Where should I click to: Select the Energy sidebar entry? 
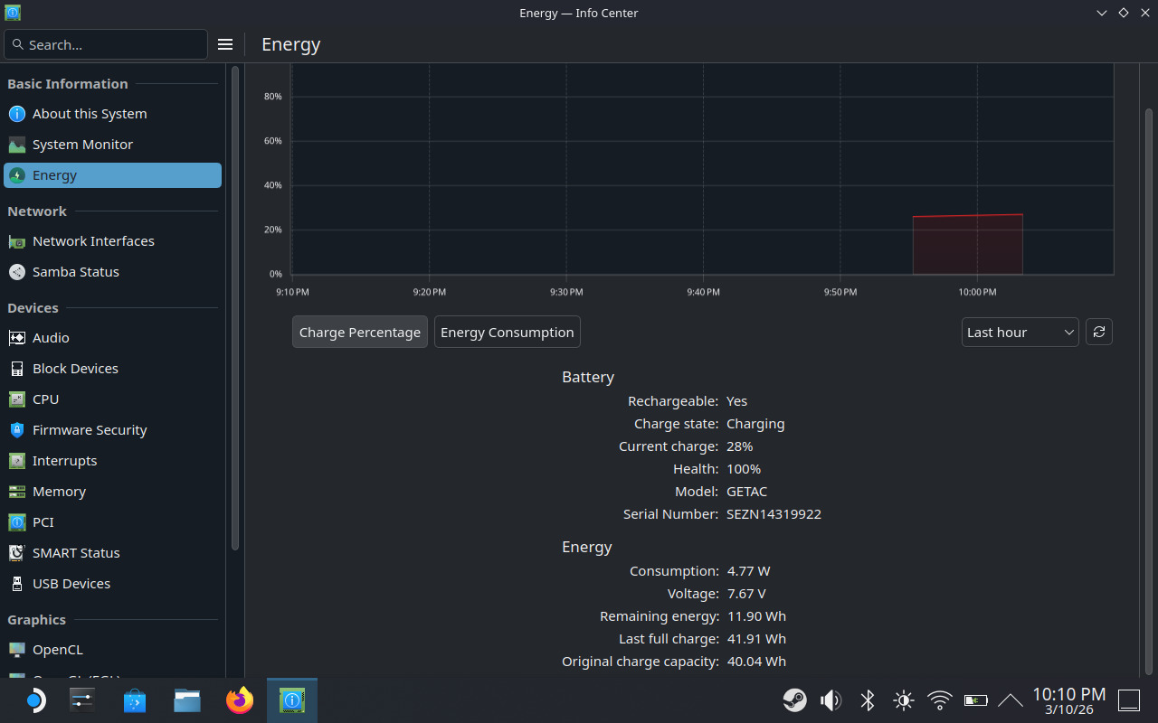pyautogui.click(x=112, y=175)
